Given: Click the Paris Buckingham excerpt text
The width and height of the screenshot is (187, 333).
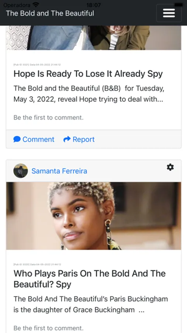Looking at the screenshot, I should point(91,305).
